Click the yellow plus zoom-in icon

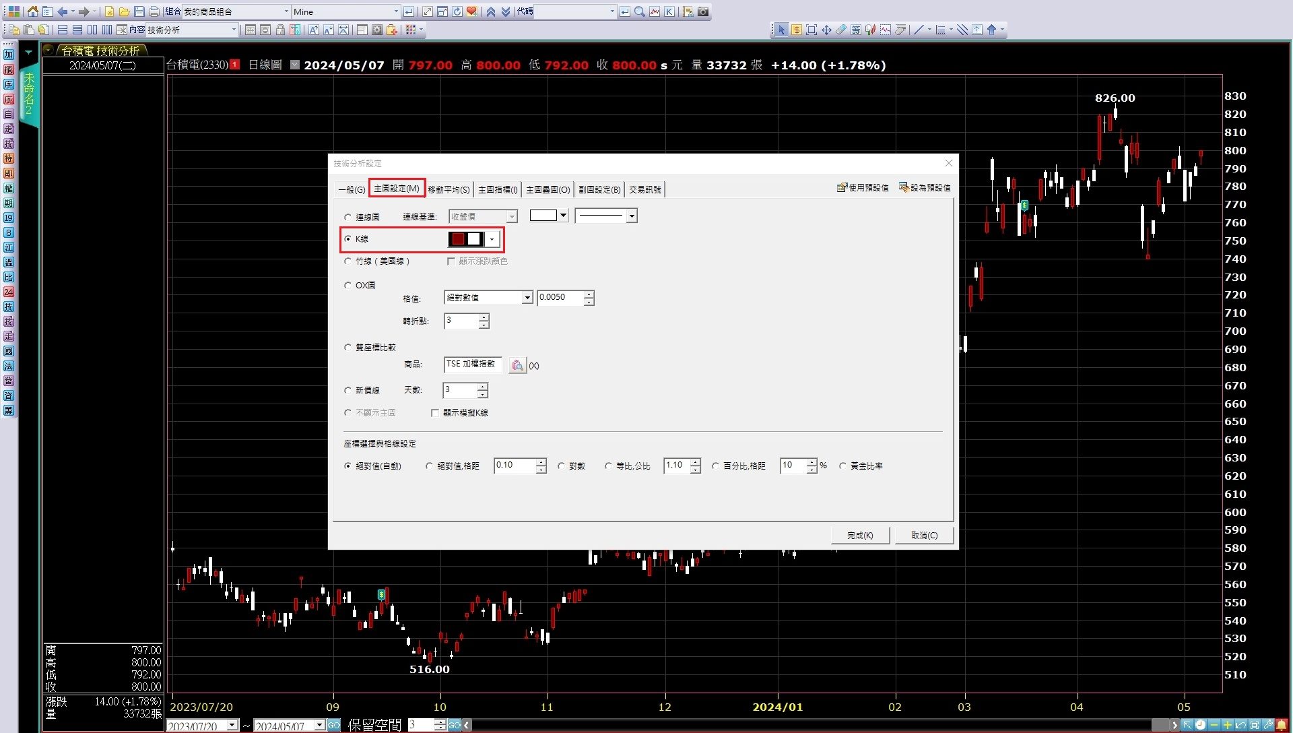click(x=1227, y=725)
